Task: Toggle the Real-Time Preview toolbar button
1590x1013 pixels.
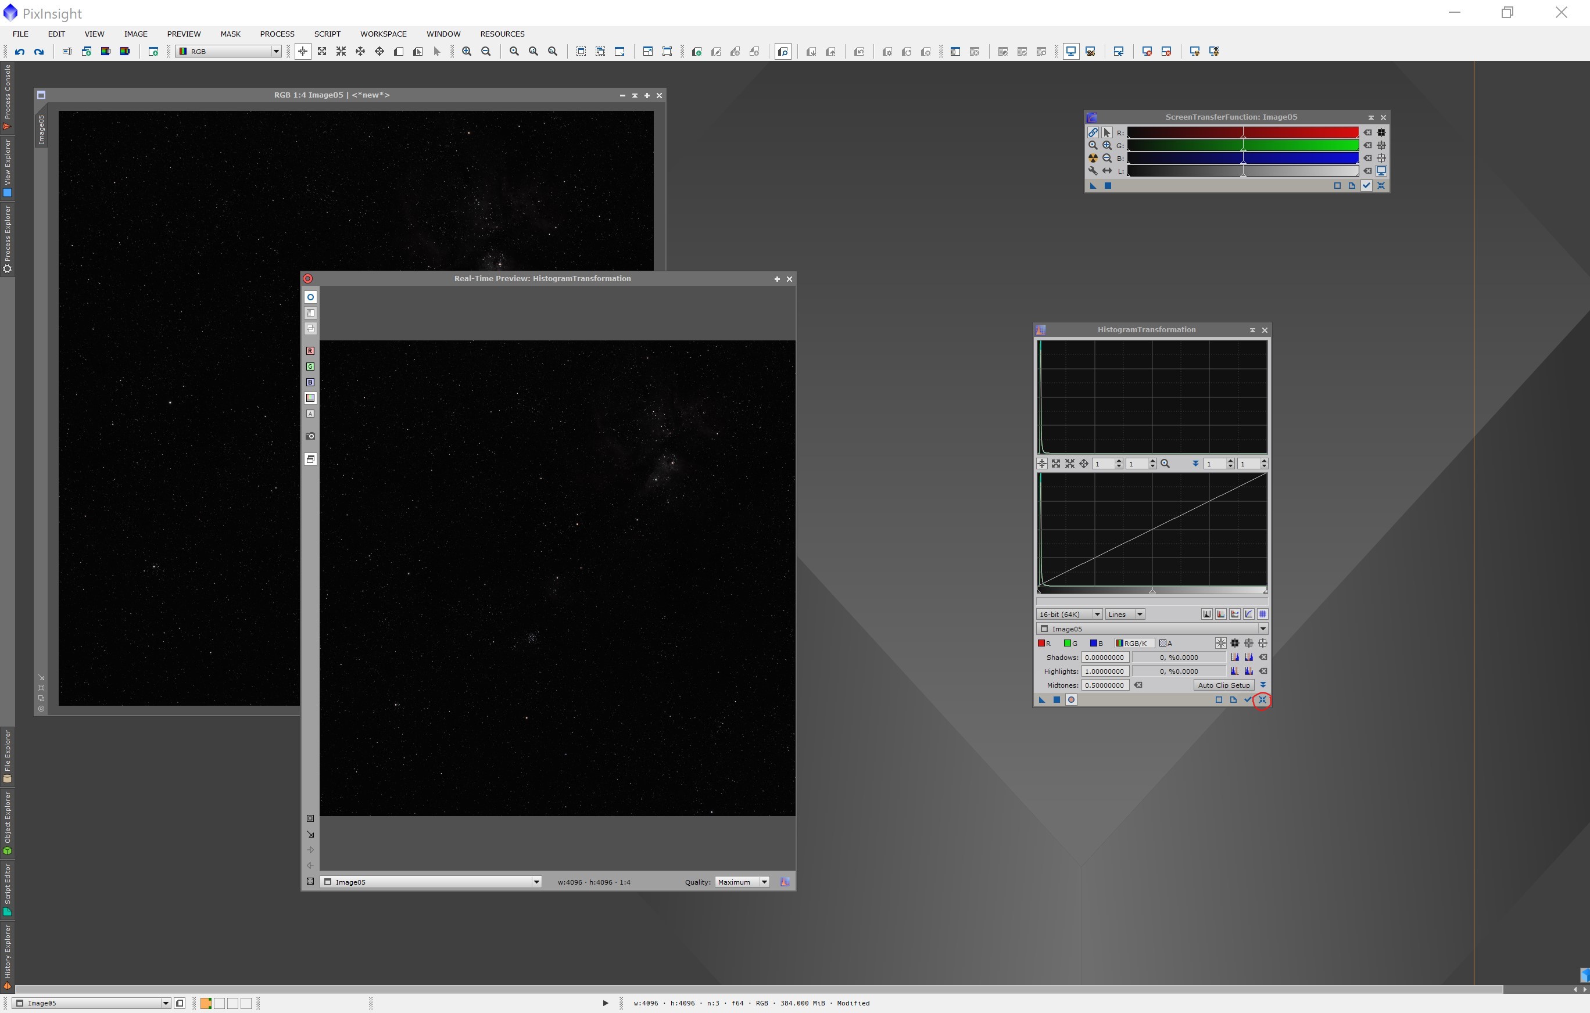Action: pos(783,52)
